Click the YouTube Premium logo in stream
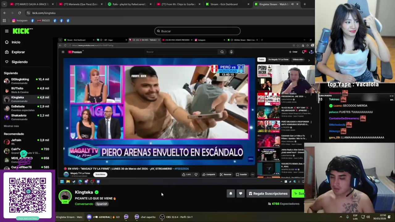The height and width of the screenshot is (222, 395). click(x=76, y=52)
